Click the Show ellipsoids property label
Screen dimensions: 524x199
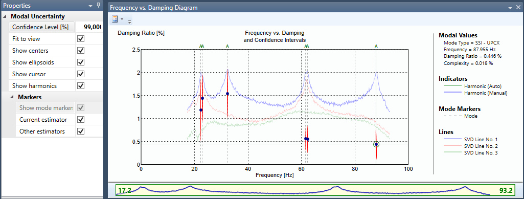pos(33,62)
